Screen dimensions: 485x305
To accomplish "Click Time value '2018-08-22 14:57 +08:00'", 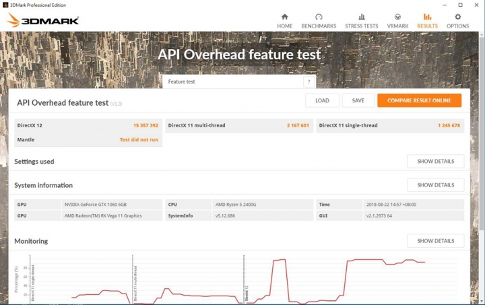I will 391,205.
